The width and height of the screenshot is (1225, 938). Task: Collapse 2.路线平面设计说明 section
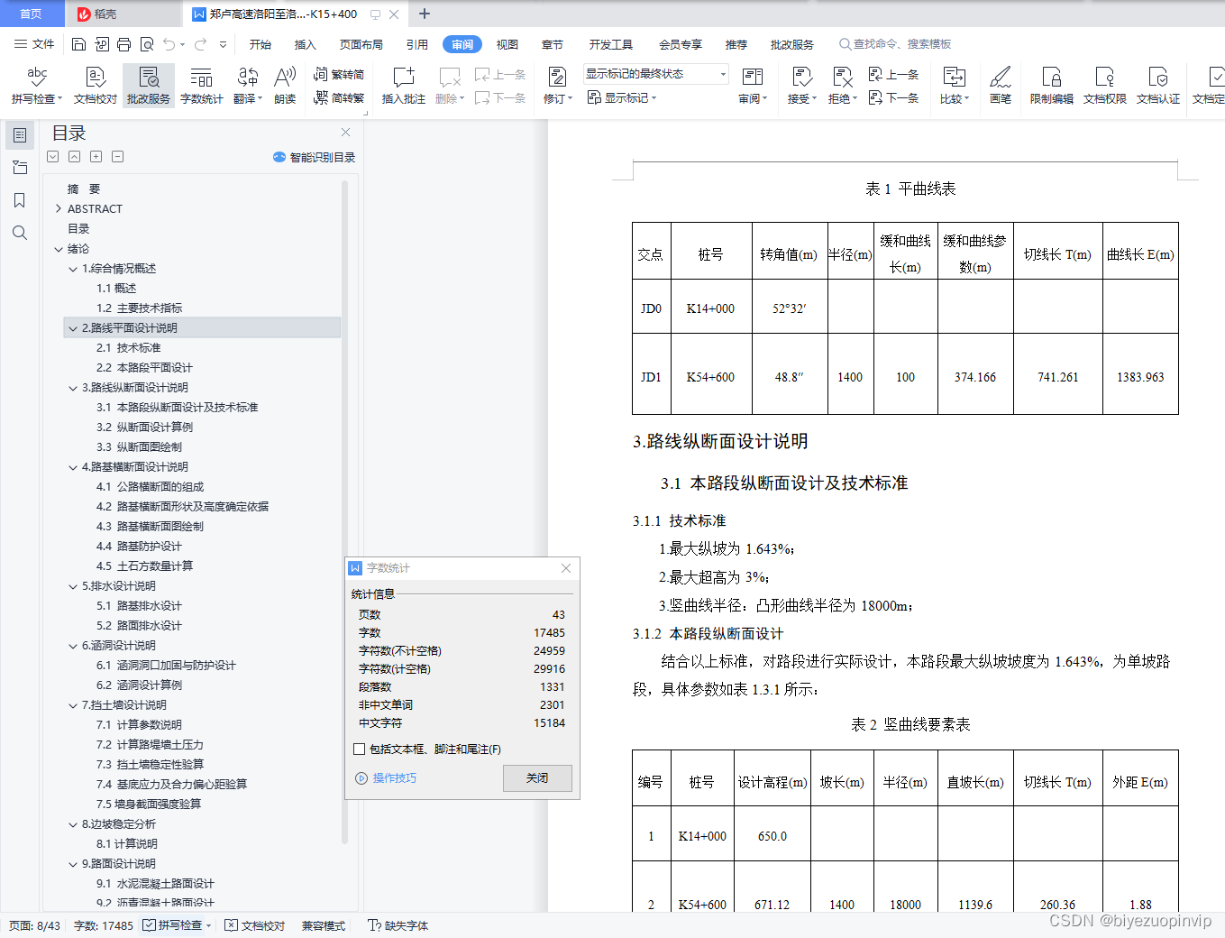click(x=73, y=328)
